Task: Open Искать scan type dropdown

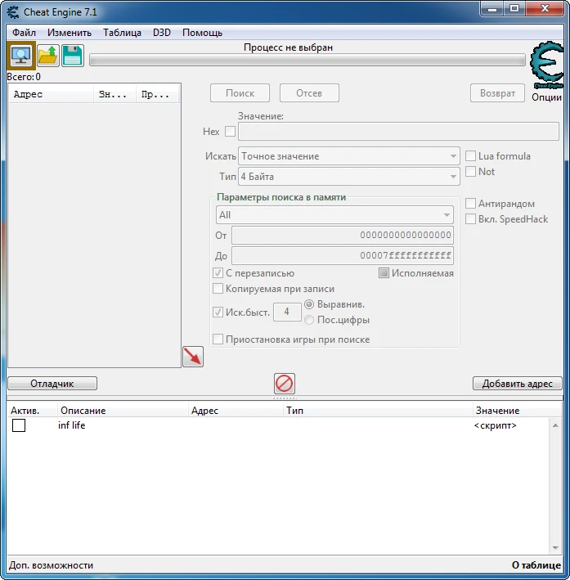Action: click(x=349, y=156)
